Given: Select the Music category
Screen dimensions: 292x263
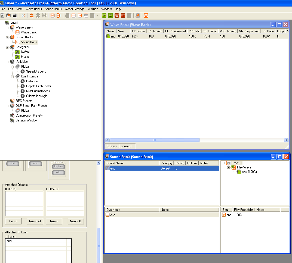Looking at the screenshot, I should pos(25,57).
